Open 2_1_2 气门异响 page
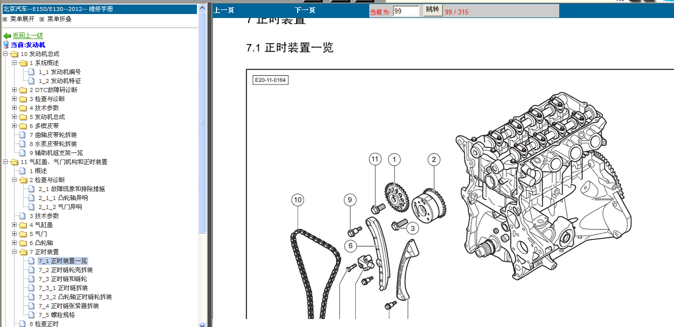This screenshot has width=674, height=327. point(60,207)
